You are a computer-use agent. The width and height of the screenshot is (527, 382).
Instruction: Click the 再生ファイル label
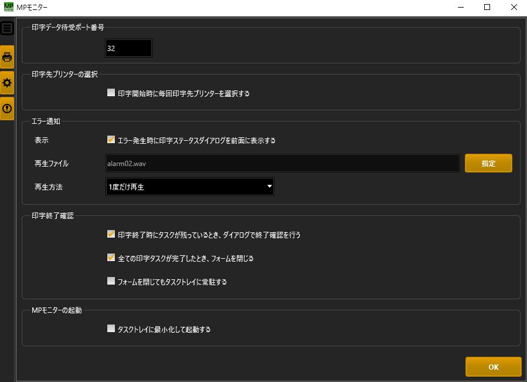52,164
